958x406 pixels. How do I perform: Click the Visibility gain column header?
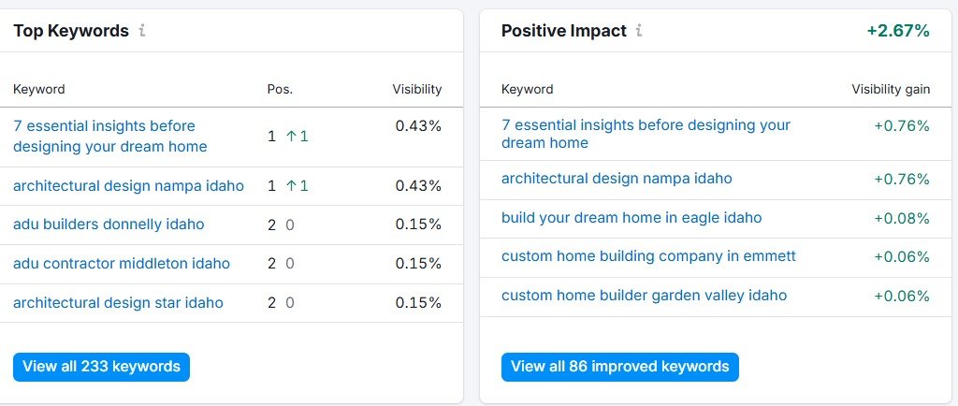(891, 89)
